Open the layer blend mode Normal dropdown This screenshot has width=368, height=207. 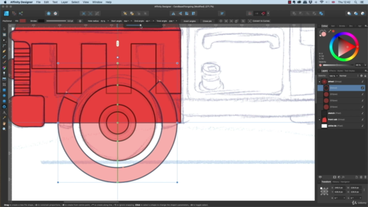[349, 76]
